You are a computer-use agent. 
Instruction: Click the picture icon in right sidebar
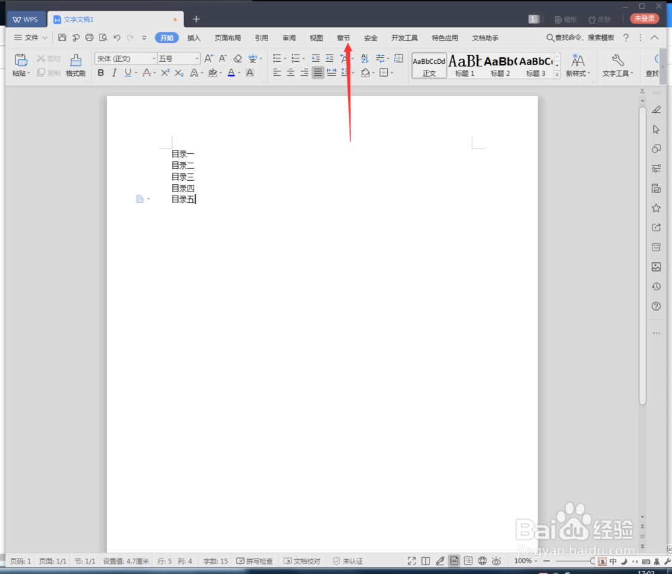656,267
